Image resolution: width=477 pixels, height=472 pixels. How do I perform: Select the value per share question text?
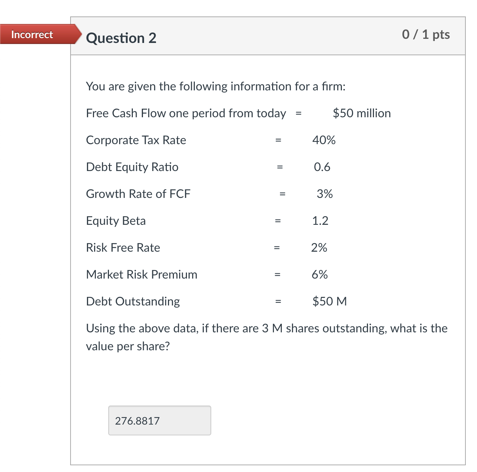[x=128, y=346]
